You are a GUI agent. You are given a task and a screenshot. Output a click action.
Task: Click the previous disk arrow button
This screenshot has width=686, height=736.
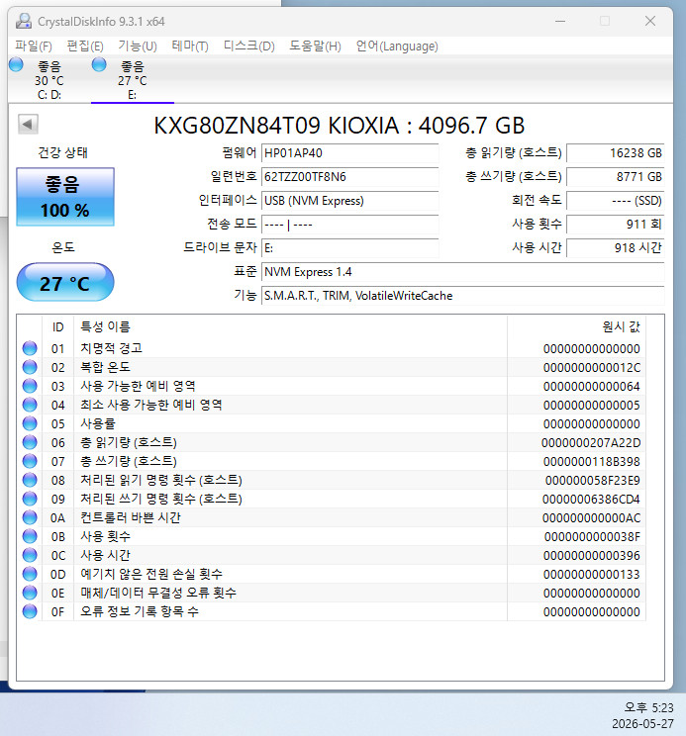point(28,125)
